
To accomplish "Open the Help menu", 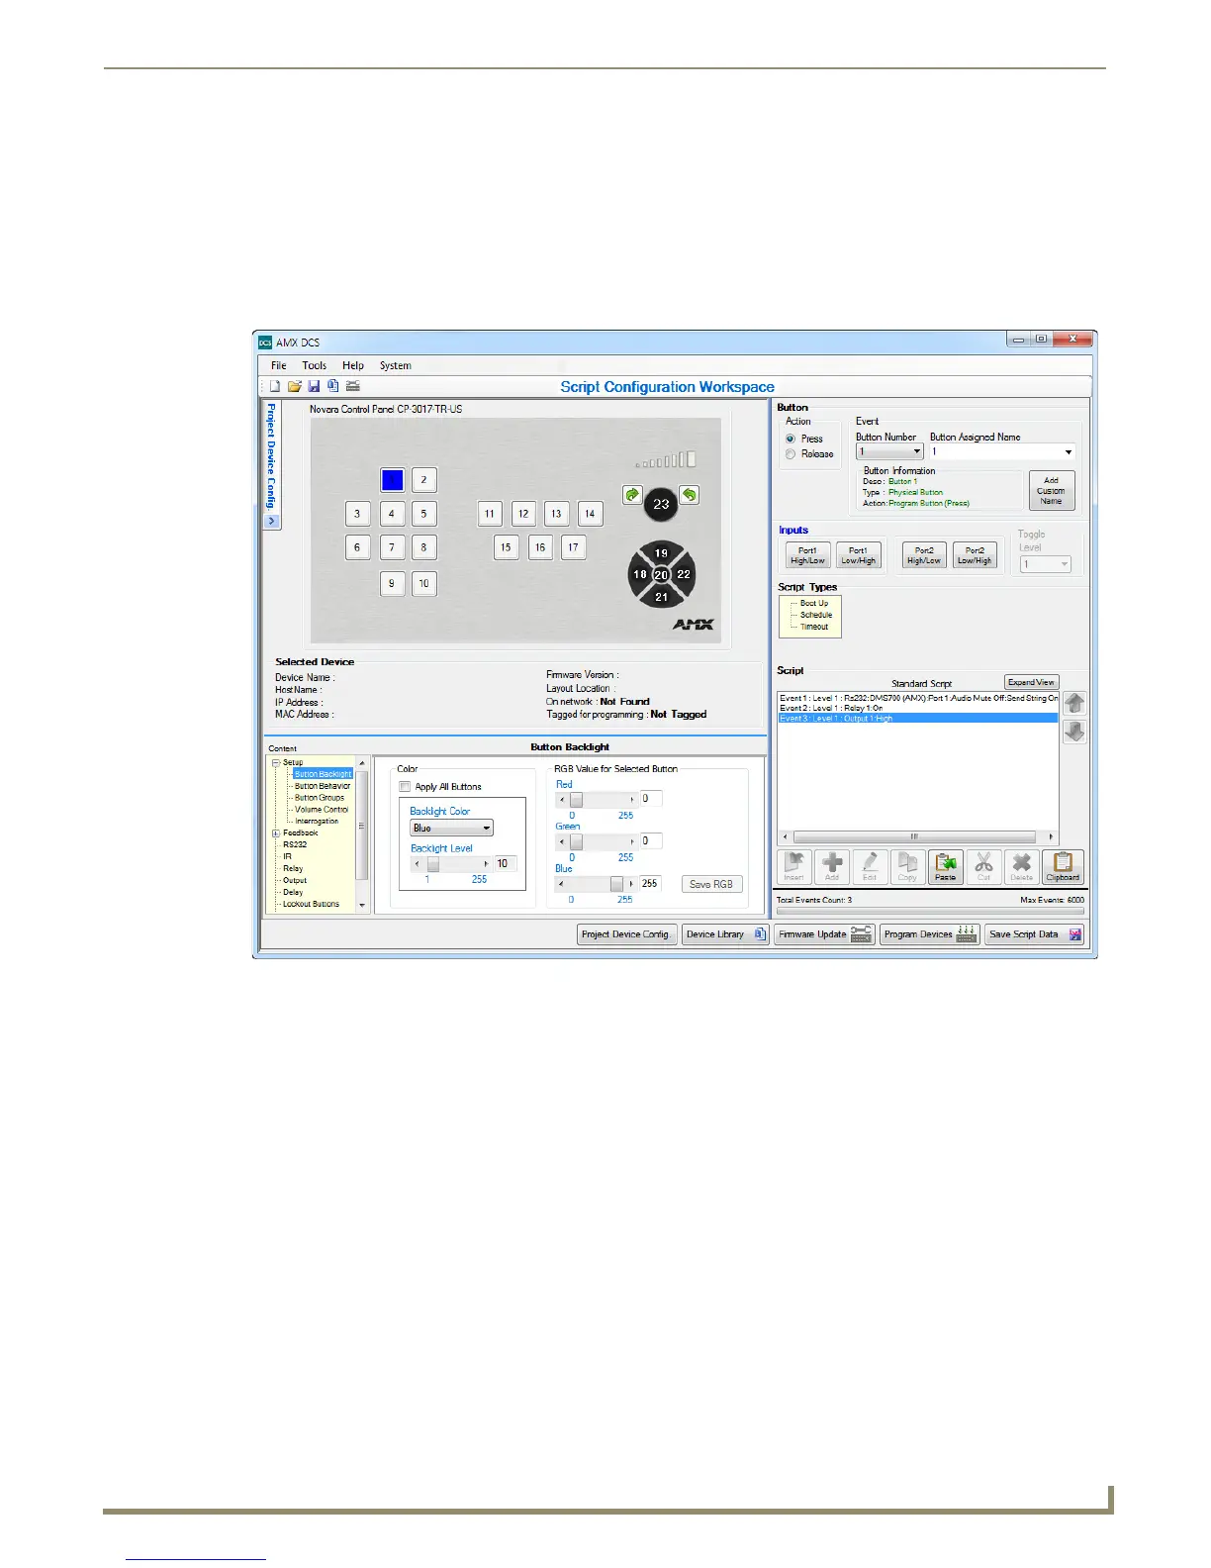I will [x=353, y=365].
